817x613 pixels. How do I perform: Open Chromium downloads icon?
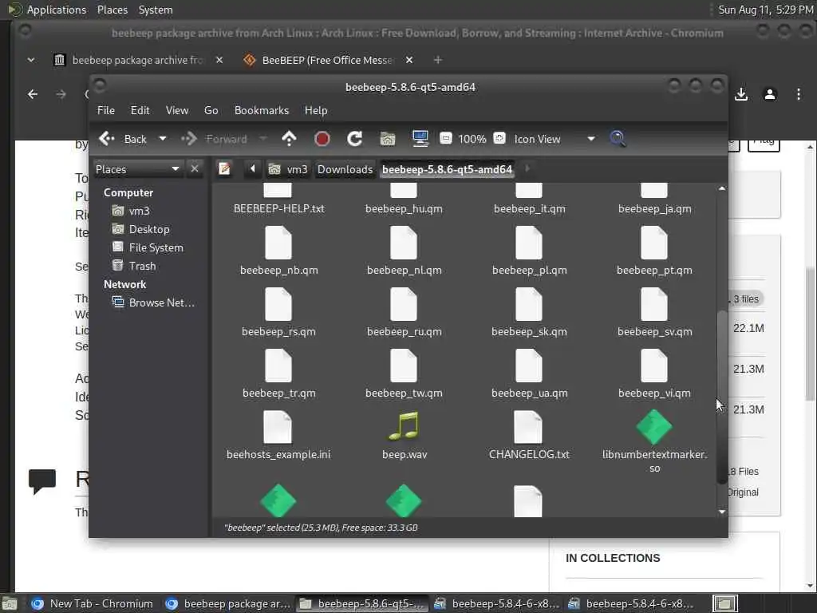click(x=741, y=94)
